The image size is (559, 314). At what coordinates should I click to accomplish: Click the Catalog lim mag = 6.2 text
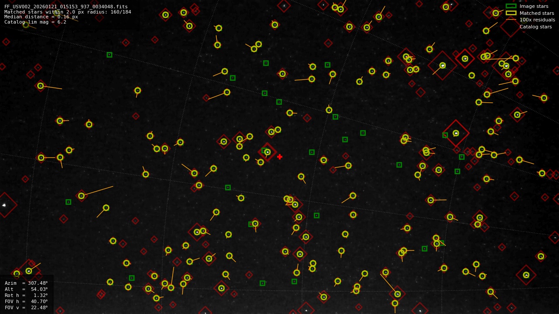pyautogui.click(x=35, y=22)
